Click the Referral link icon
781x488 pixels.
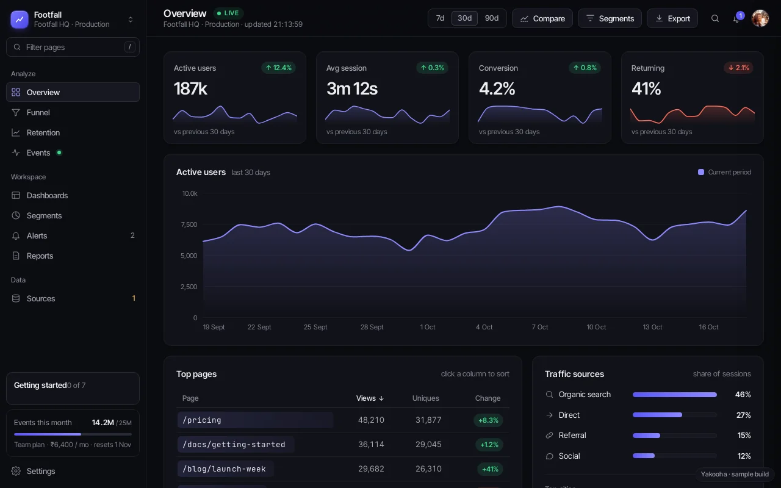tap(549, 436)
